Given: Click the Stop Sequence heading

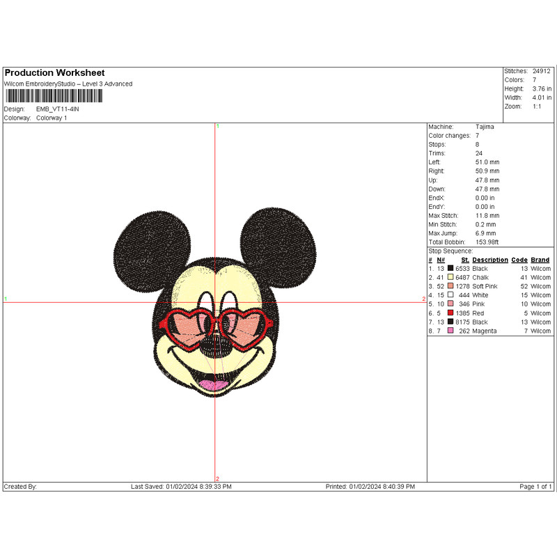Looking at the screenshot, I should tap(450, 251).
